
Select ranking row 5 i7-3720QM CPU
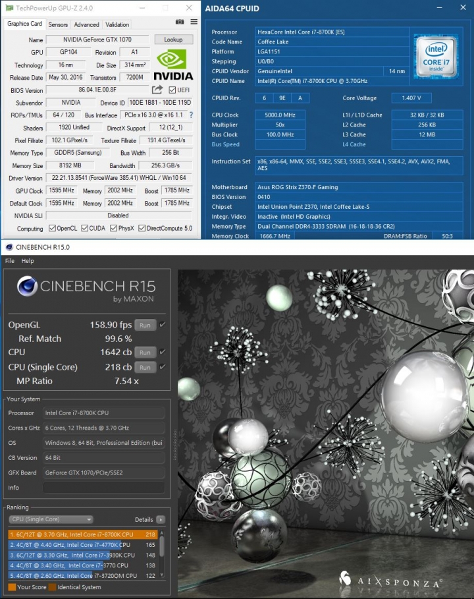click(x=82, y=576)
